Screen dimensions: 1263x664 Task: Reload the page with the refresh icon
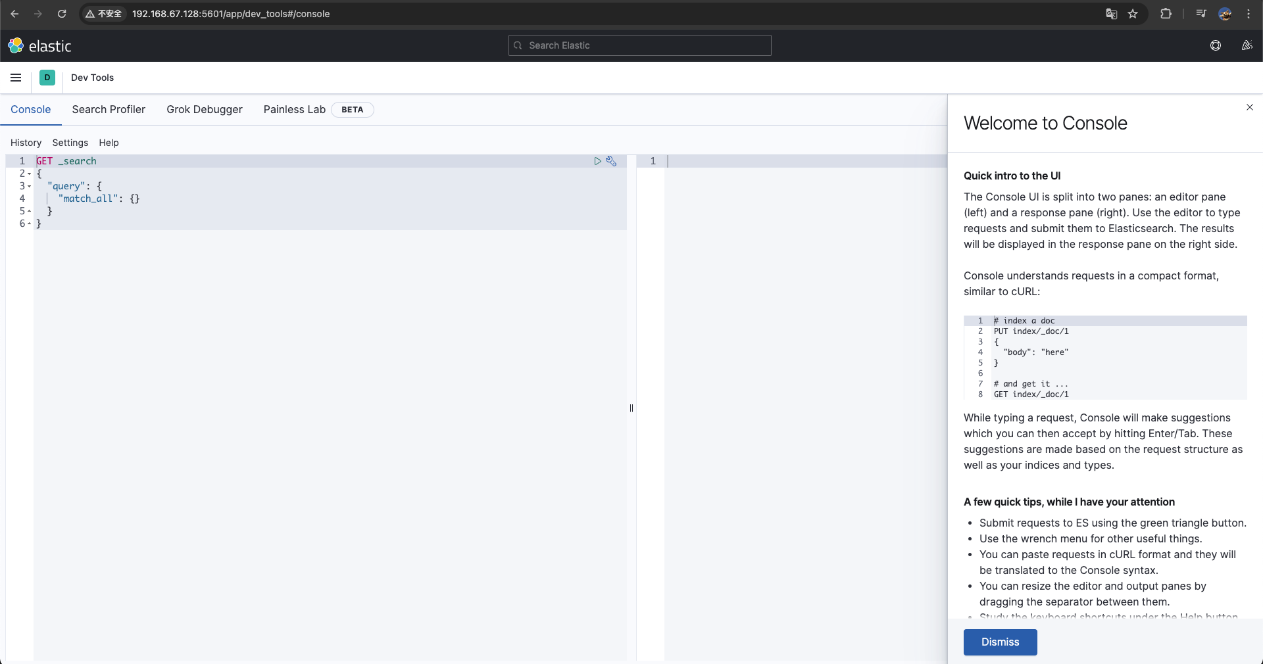(62, 14)
